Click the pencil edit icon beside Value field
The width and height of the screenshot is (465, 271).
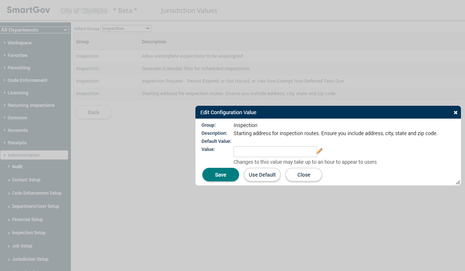[320, 151]
